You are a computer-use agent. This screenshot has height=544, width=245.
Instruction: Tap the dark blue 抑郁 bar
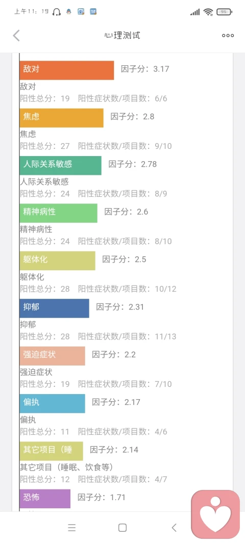pyautogui.click(x=54, y=308)
